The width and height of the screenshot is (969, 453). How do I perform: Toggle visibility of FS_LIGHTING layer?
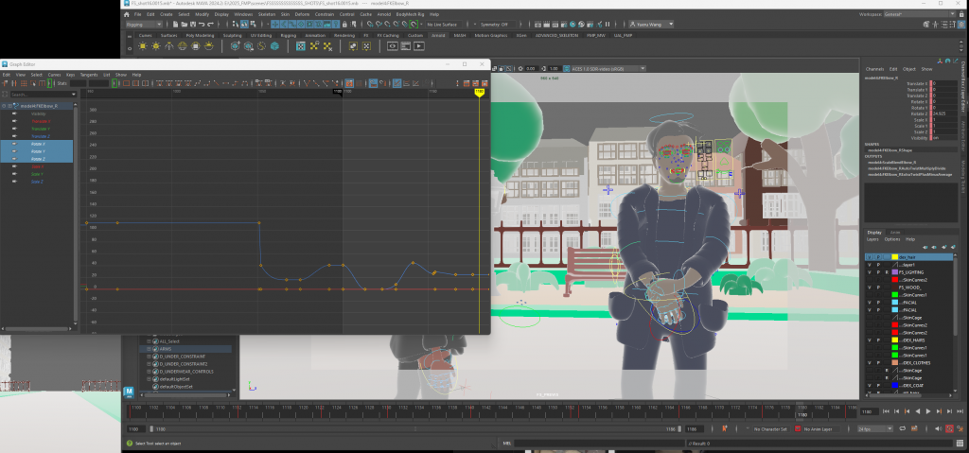pos(870,272)
